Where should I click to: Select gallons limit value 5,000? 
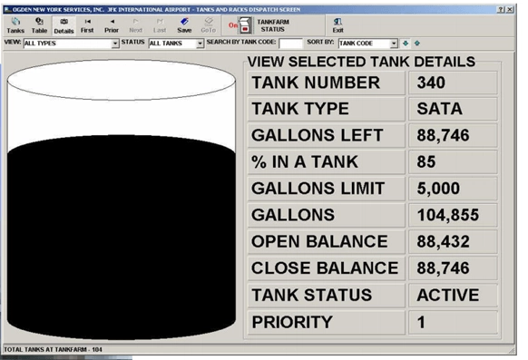click(453, 189)
